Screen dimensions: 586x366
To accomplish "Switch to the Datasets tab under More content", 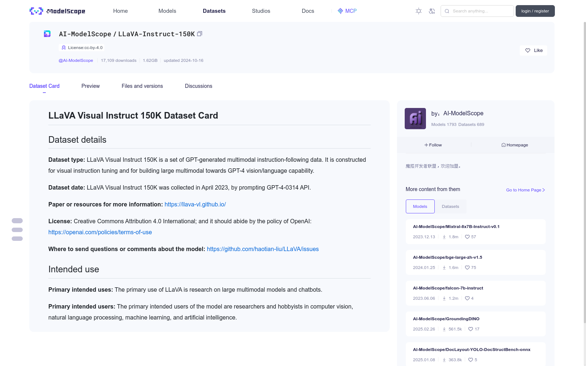I will [x=450, y=206].
